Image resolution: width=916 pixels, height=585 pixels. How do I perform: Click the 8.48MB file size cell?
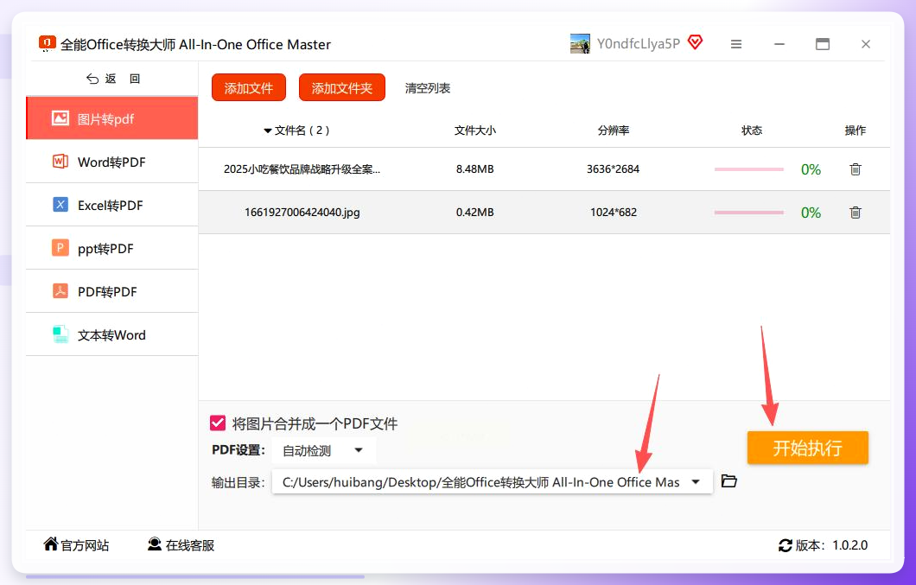tap(475, 169)
